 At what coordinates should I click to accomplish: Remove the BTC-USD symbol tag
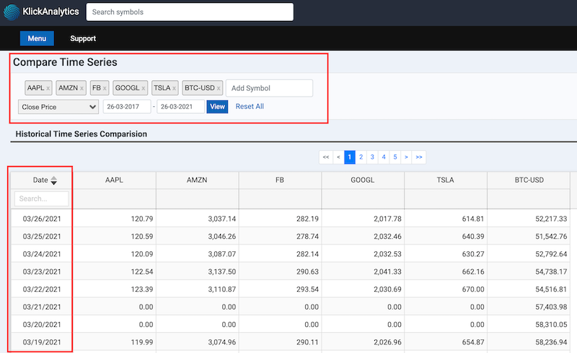point(219,89)
